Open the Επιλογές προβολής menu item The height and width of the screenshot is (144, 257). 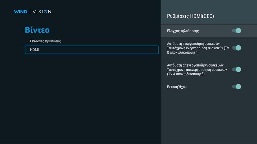pos(45,41)
